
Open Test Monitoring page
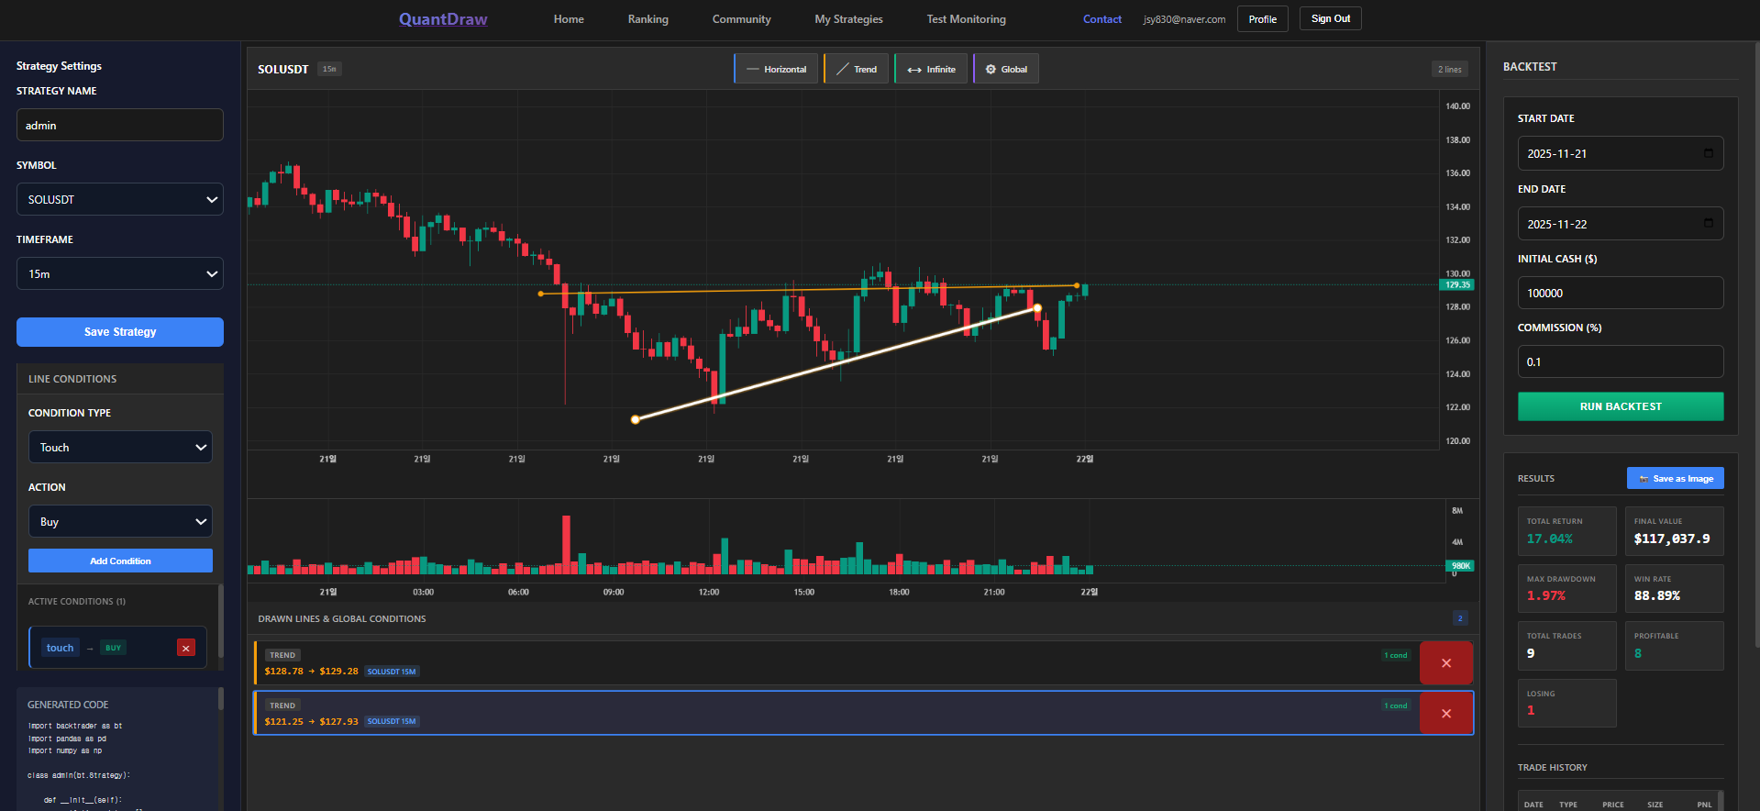click(x=966, y=19)
